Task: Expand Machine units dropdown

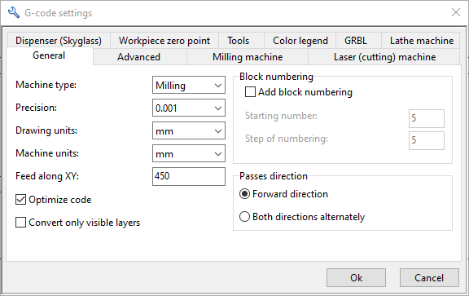Action: click(189, 153)
